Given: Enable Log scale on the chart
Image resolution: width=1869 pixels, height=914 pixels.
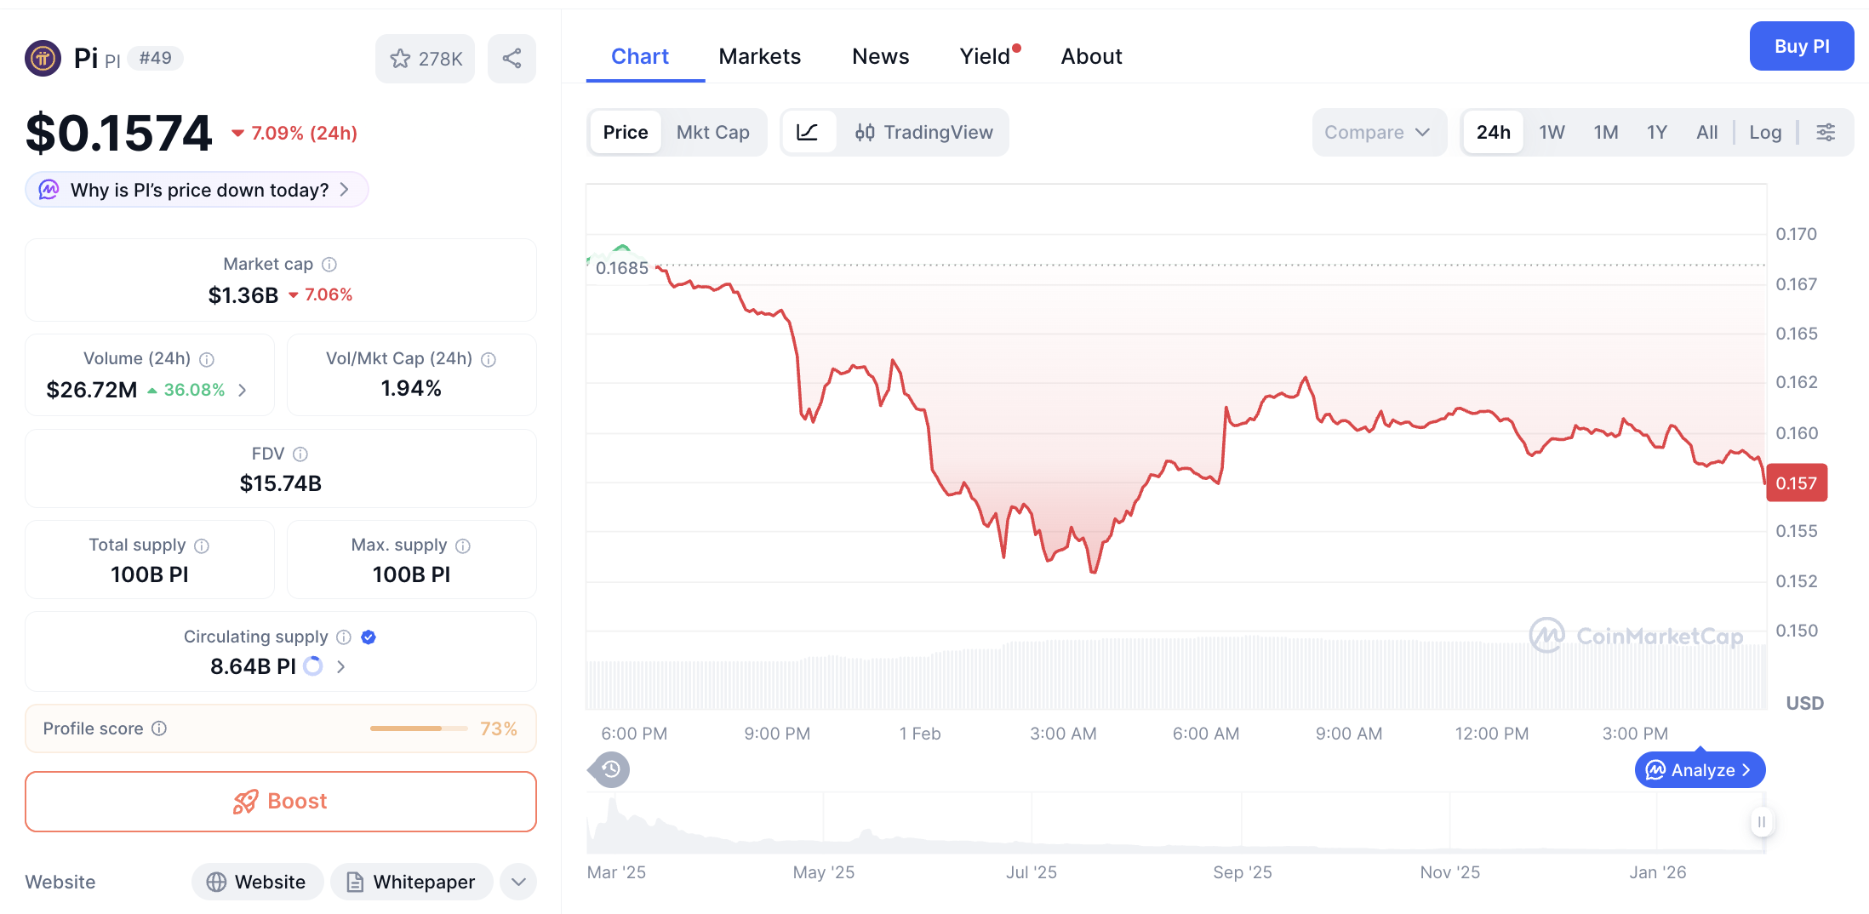Looking at the screenshot, I should point(1765,132).
